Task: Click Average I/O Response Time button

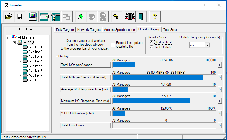Action: 85,89
